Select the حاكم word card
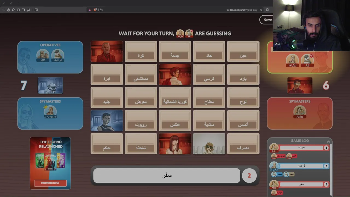This screenshot has height=197, width=350. click(x=107, y=144)
